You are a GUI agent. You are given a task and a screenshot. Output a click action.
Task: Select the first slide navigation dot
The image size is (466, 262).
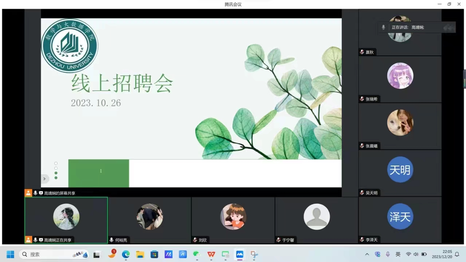click(56, 163)
